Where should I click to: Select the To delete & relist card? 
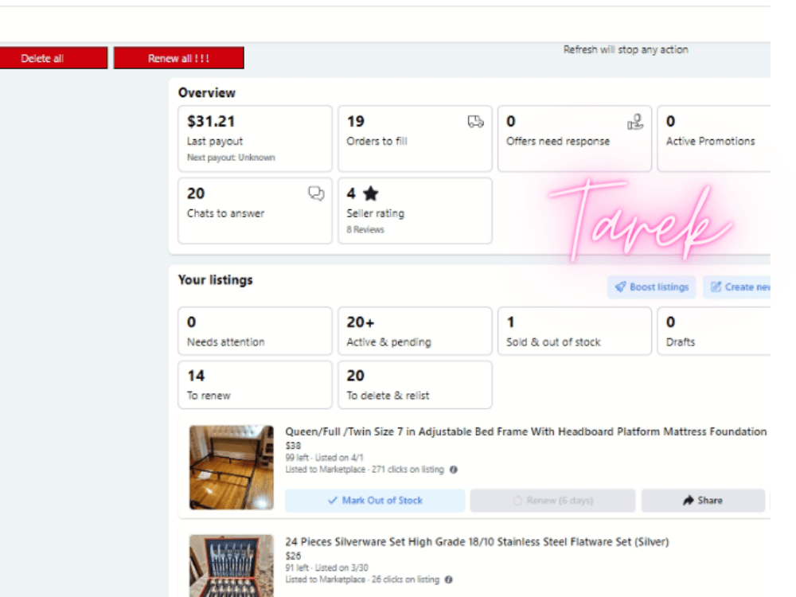click(x=415, y=384)
